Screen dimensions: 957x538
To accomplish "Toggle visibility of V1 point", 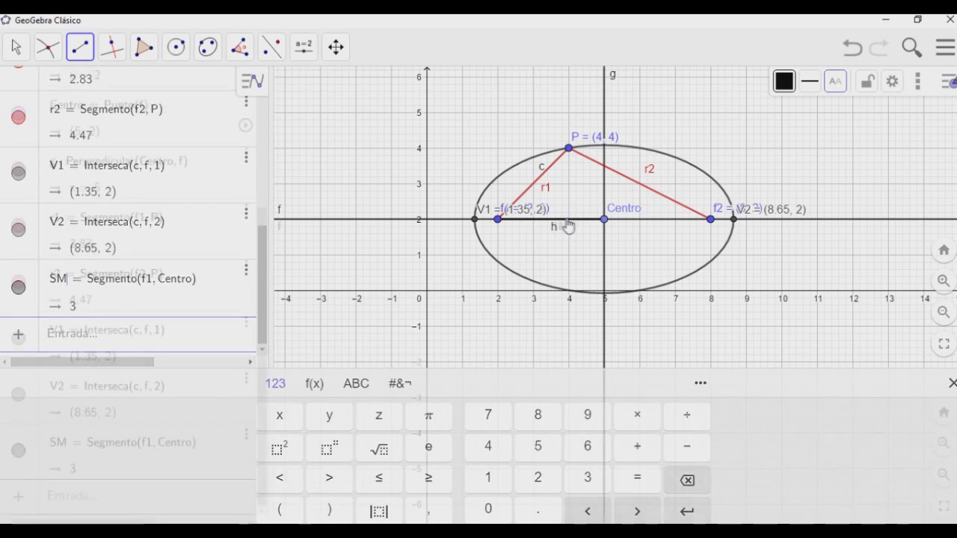I will (19, 173).
